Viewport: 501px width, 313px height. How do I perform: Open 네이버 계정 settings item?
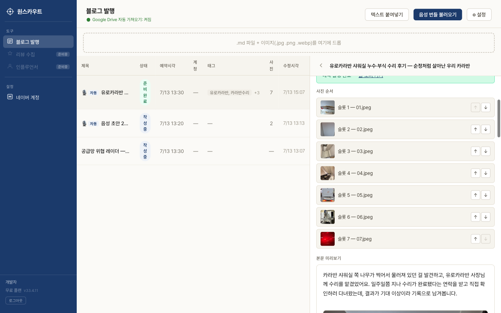point(38,97)
